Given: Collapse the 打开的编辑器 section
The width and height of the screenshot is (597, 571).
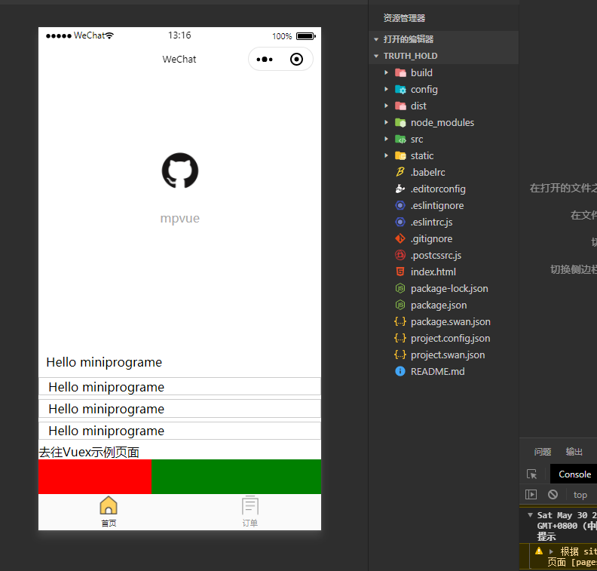Looking at the screenshot, I should point(376,39).
